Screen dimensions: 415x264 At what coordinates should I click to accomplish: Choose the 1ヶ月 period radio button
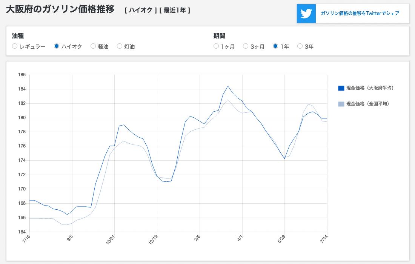pos(216,46)
